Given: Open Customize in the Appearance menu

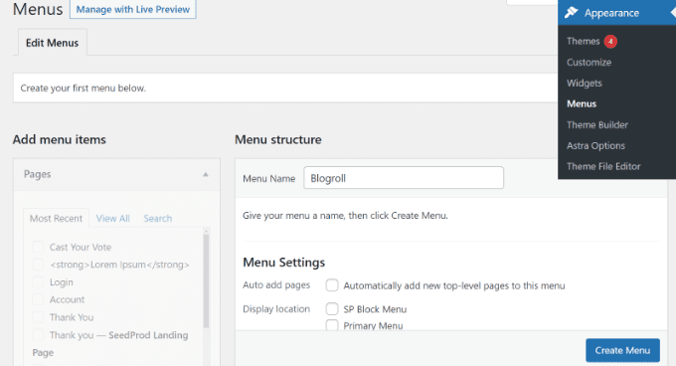Looking at the screenshot, I should (x=589, y=62).
